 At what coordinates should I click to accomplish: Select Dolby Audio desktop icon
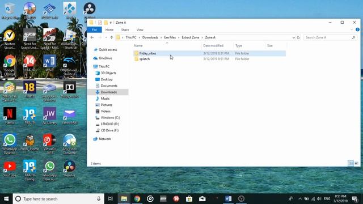pyautogui.click(x=69, y=90)
